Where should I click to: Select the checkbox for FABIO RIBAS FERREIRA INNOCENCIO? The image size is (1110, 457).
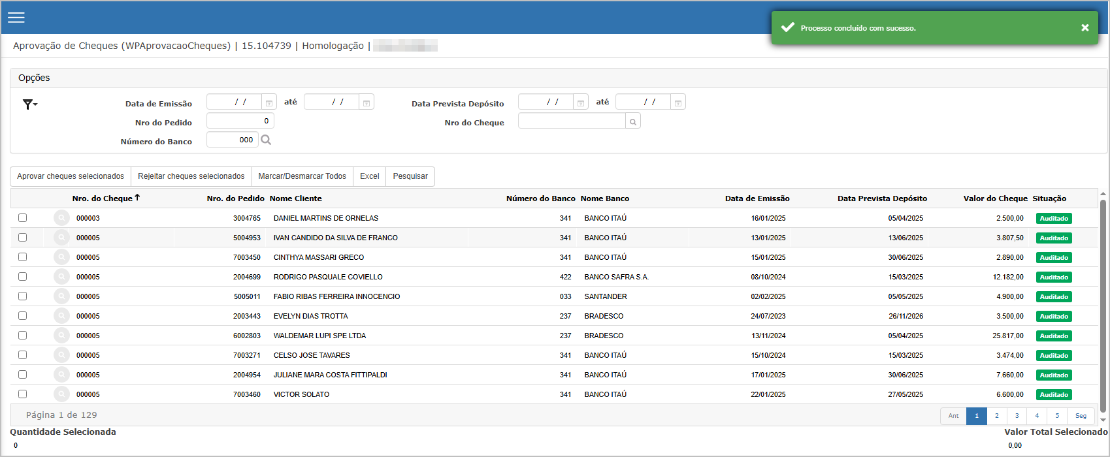point(23,296)
